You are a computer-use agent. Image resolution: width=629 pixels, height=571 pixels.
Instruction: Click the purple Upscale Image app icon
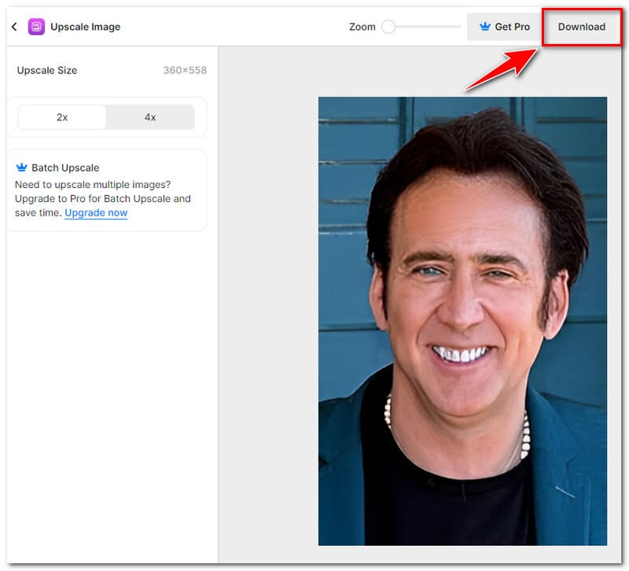[x=36, y=27]
